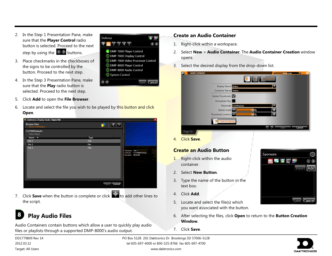Image resolution: width=332 pixels, height=256 pixels.
Task: Click Open in the Open File dialog
Action: click(x=107, y=184)
